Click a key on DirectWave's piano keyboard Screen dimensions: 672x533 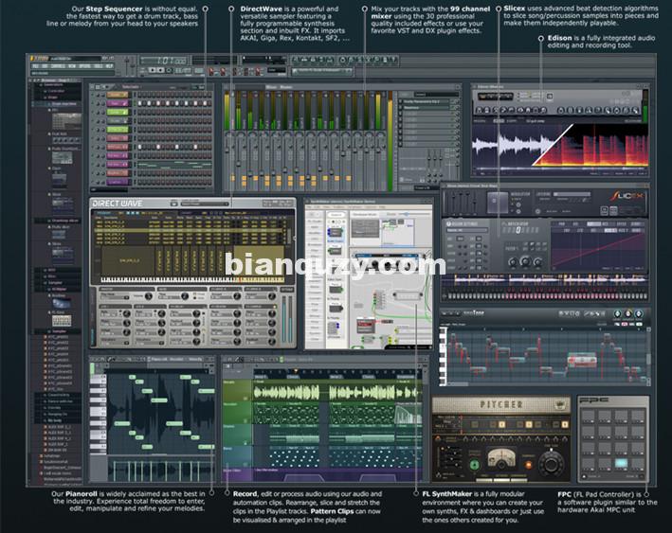[192, 279]
